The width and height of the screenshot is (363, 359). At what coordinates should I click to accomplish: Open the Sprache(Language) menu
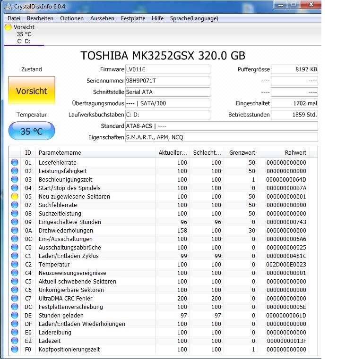click(194, 18)
